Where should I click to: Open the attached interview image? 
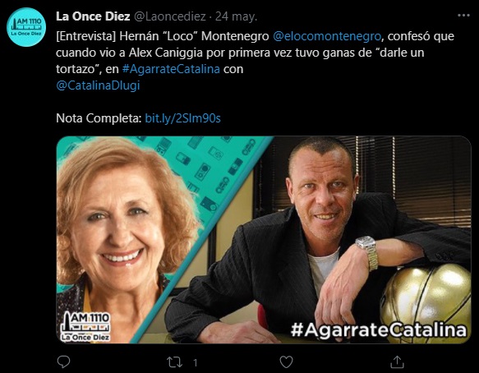click(x=264, y=240)
